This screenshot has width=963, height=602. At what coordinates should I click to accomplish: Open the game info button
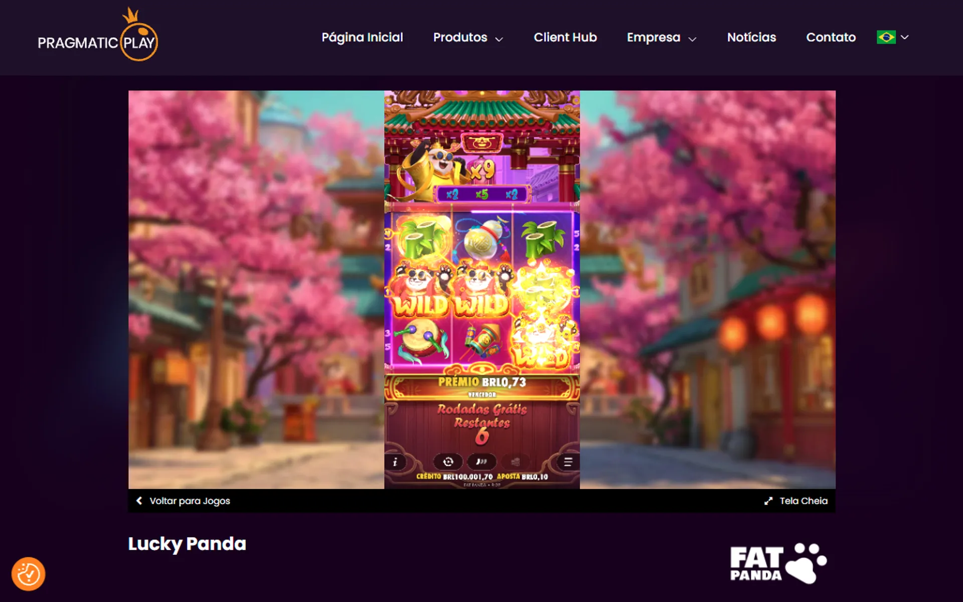coord(395,462)
